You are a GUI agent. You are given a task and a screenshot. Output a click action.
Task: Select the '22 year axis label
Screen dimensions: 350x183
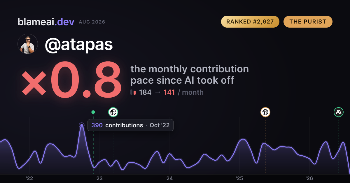[x=29, y=178]
